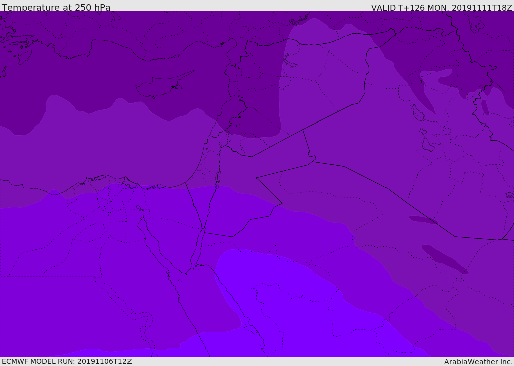
Task: Click the 'VALID T+126 MON. 20191111T18Z' label
Action: click(x=442, y=7)
